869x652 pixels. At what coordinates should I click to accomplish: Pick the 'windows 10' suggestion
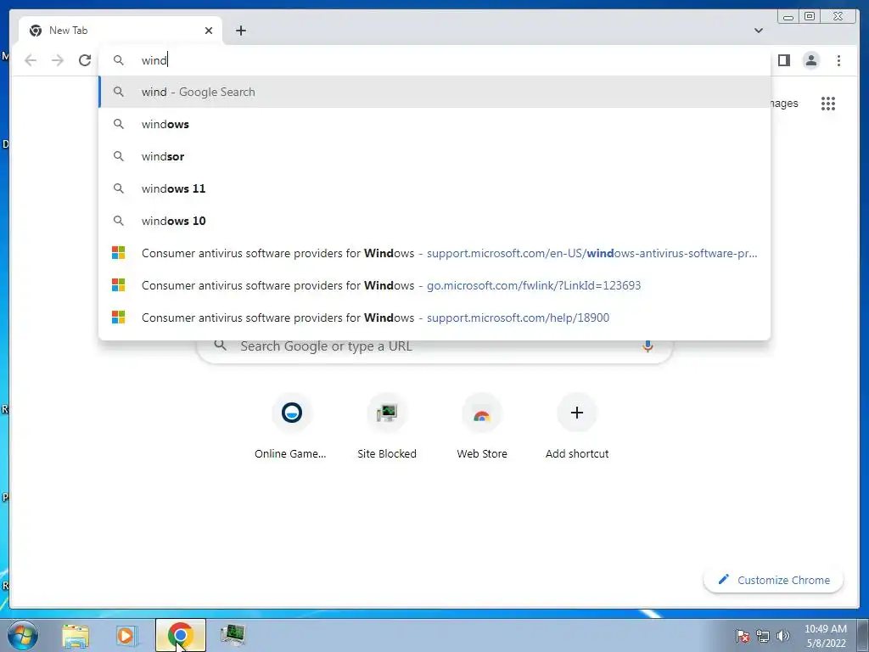tap(434, 221)
